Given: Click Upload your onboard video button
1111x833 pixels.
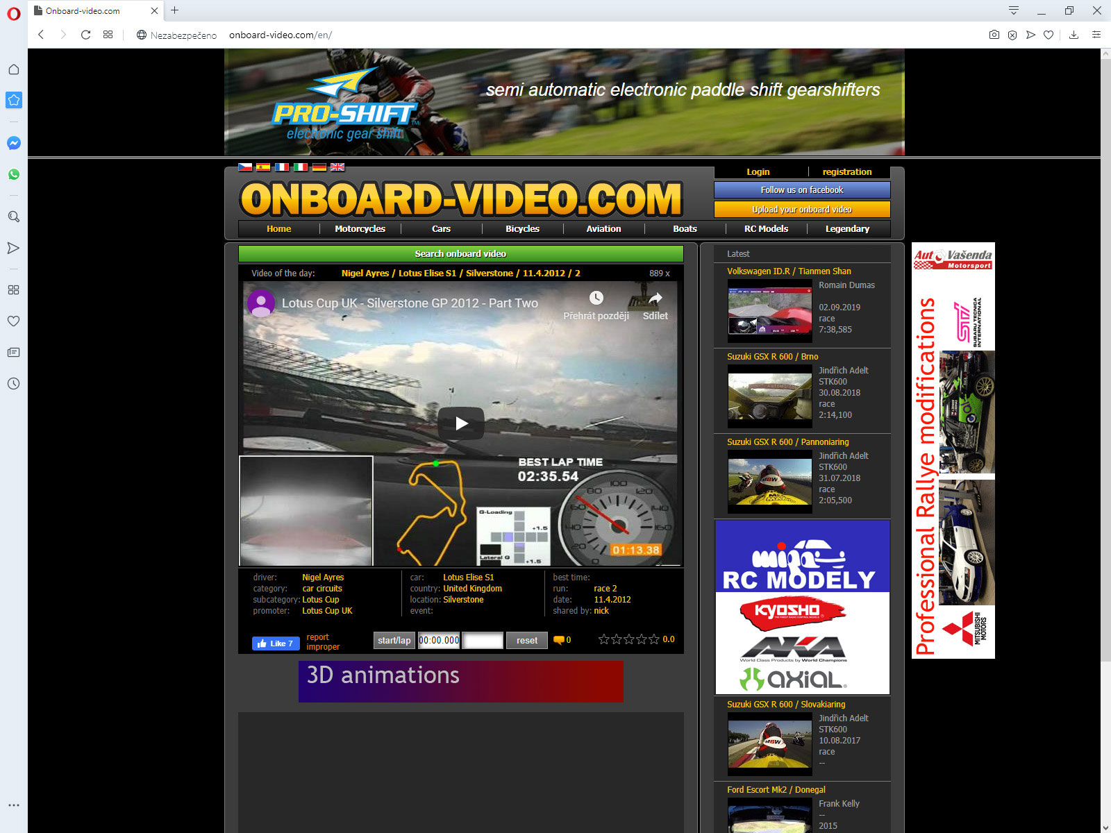Looking at the screenshot, I should [x=802, y=209].
